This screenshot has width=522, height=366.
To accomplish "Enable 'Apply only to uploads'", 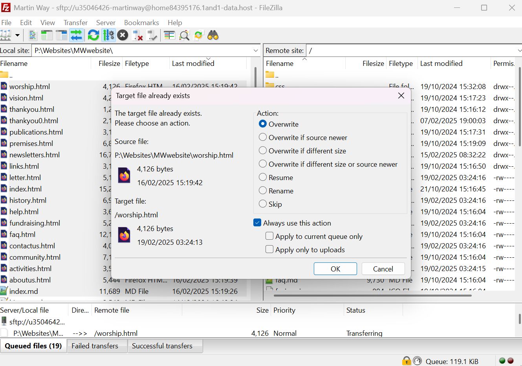I will click(269, 249).
